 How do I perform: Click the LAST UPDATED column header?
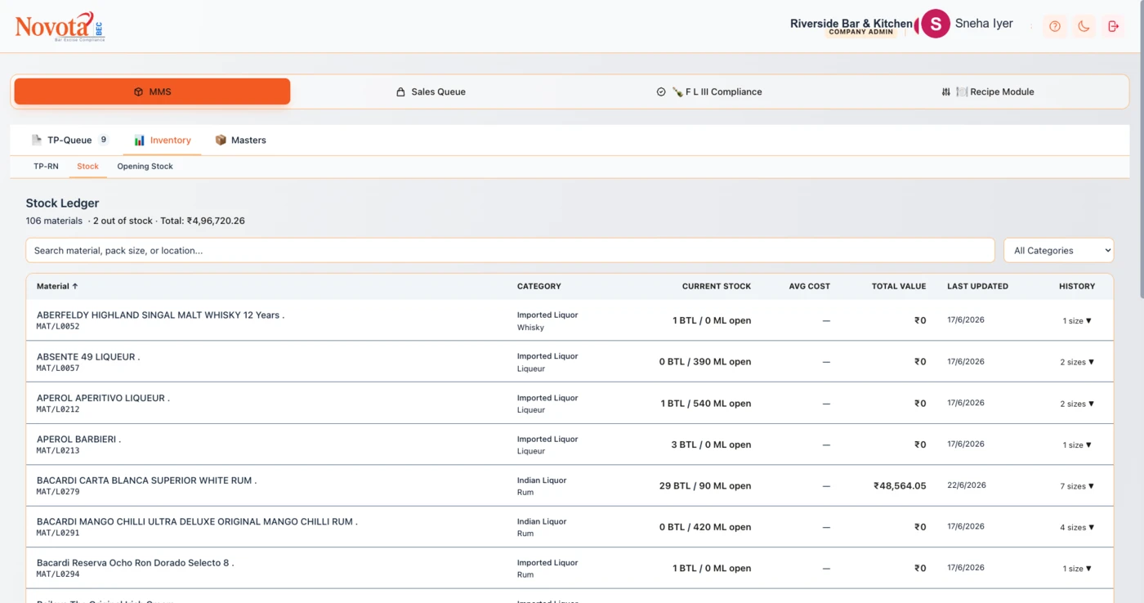pyautogui.click(x=977, y=286)
